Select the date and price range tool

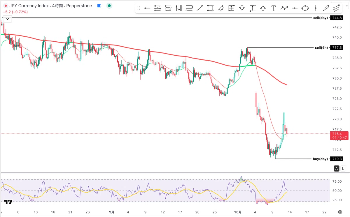231,8
